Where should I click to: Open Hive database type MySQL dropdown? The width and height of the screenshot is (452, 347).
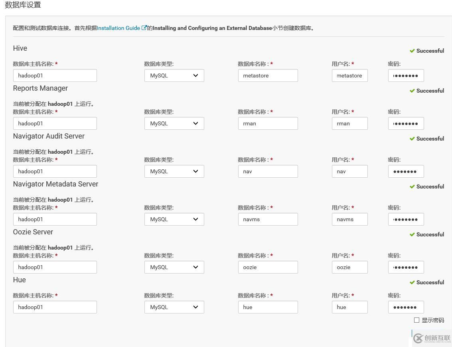pyautogui.click(x=174, y=75)
